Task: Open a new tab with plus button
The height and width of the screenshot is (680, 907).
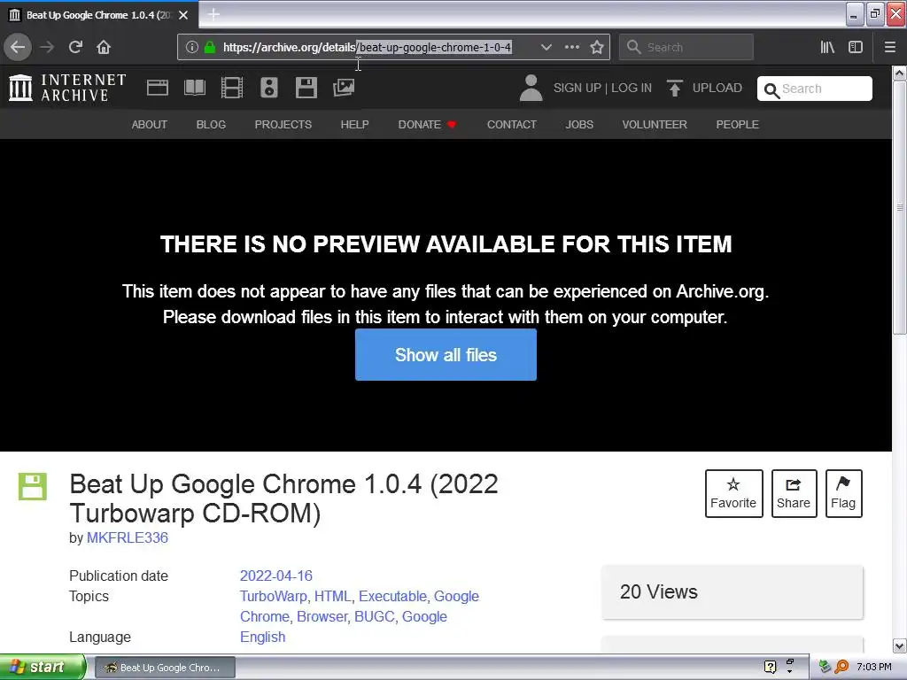Action: click(x=213, y=14)
